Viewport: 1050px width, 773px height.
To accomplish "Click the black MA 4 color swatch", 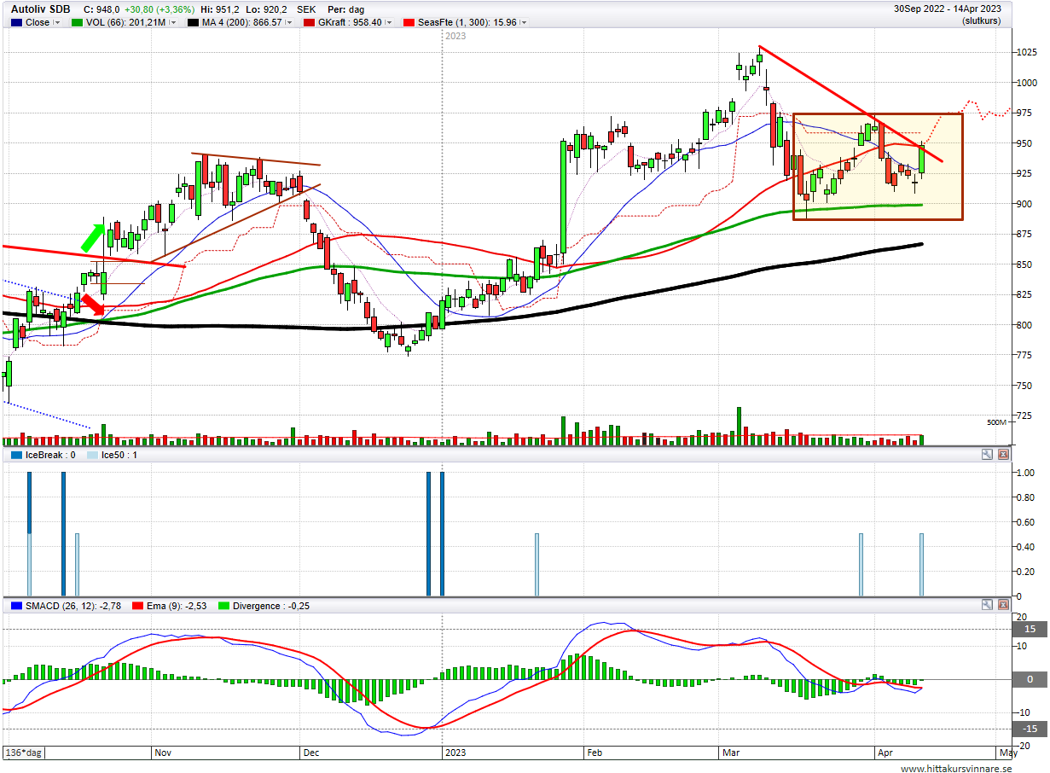I will click(194, 23).
